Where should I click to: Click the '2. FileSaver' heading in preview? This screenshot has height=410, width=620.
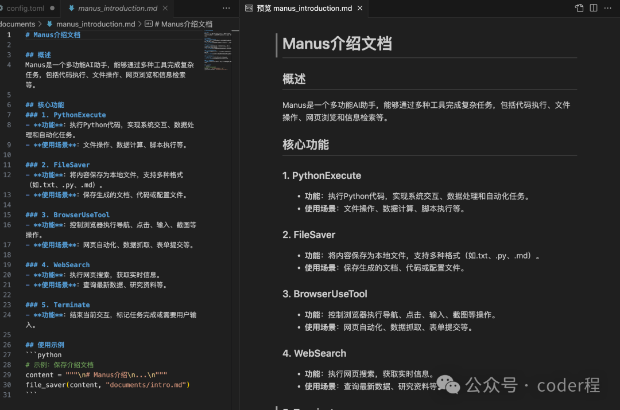click(x=309, y=235)
